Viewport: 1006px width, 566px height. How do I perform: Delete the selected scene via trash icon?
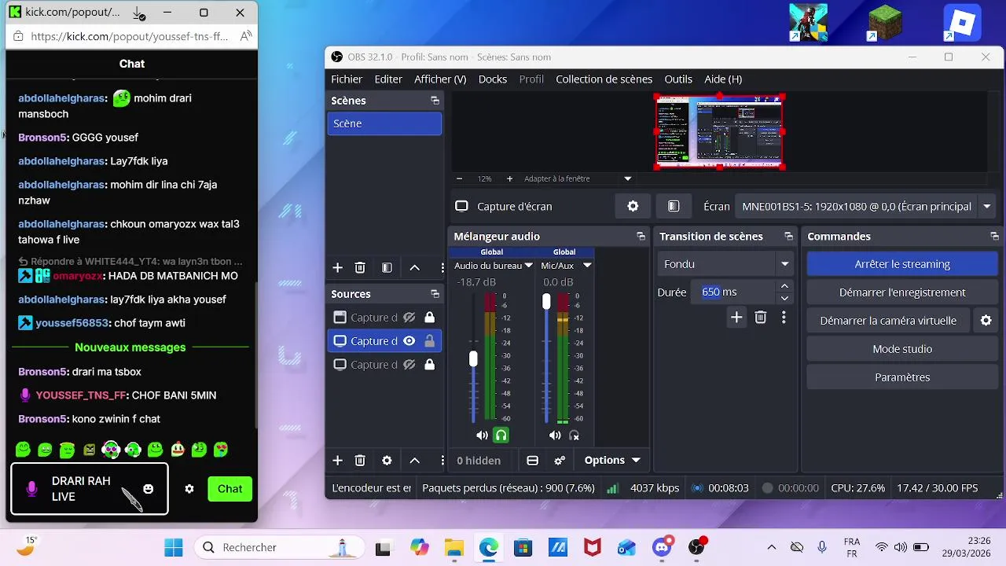click(360, 268)
